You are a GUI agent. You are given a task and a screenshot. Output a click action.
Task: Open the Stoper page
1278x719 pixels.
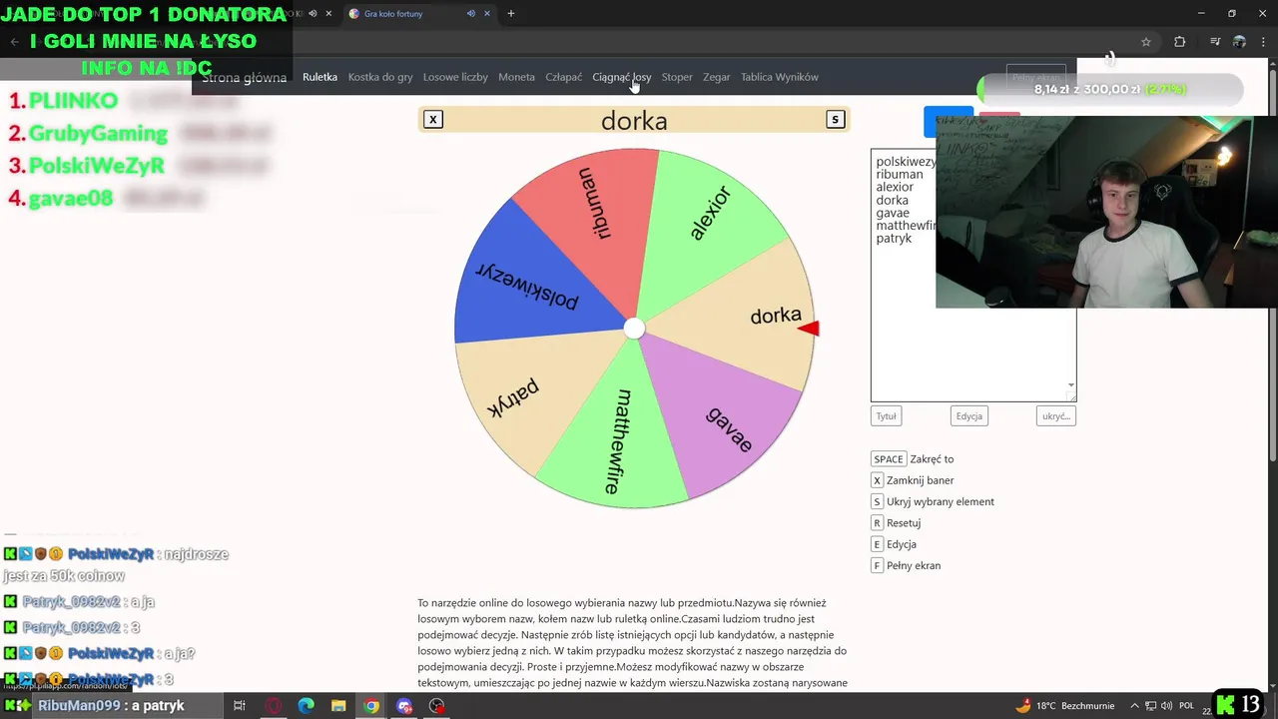677,77
